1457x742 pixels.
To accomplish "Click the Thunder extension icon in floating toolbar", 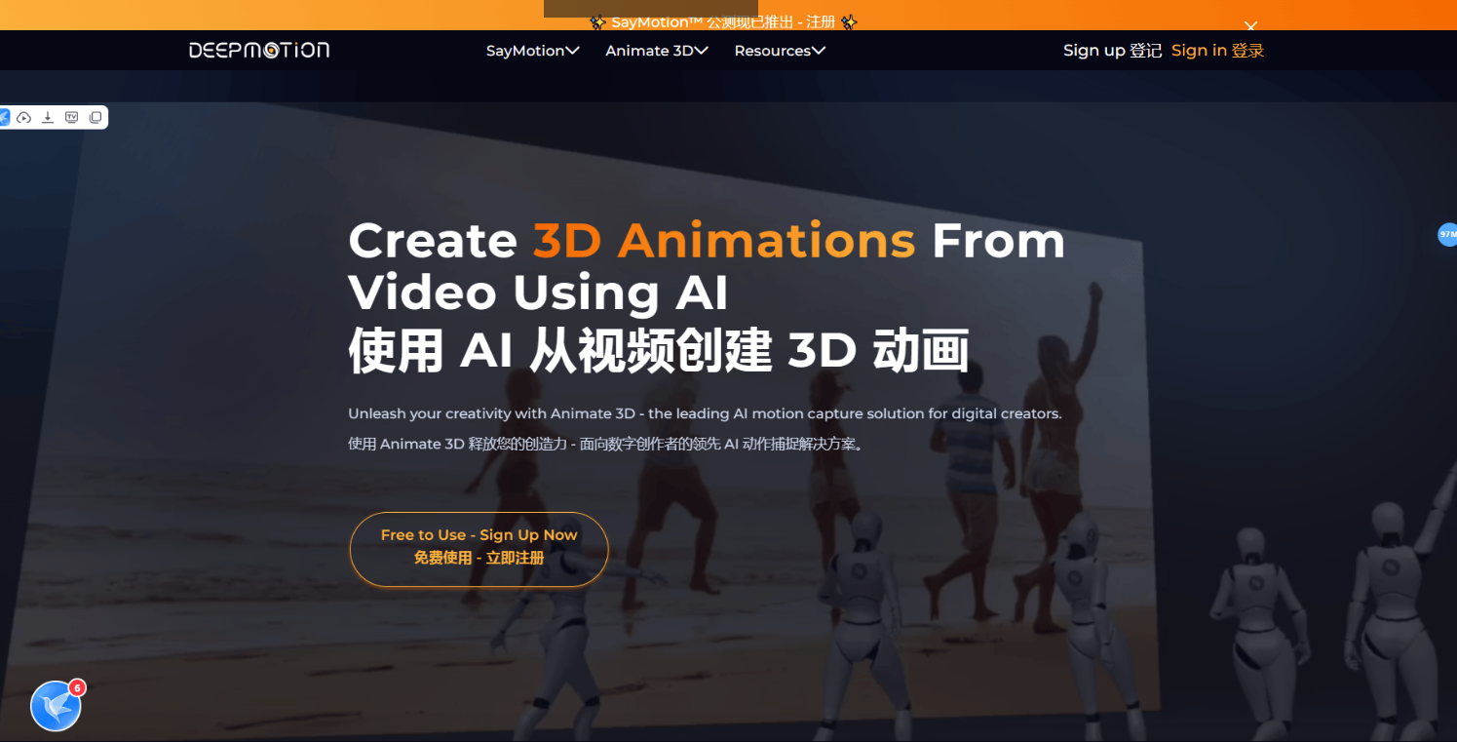I will [x=6, y=117].
